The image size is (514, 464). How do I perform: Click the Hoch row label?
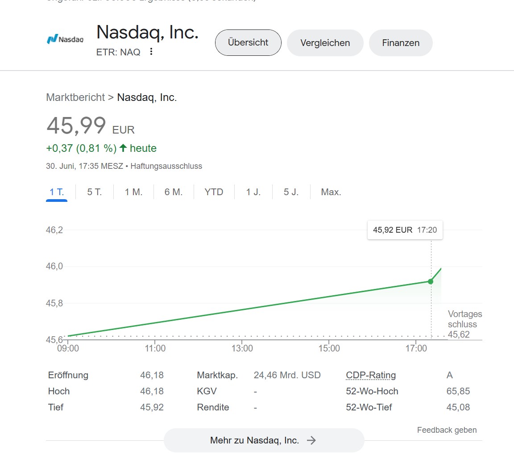[x=59, y=391]
